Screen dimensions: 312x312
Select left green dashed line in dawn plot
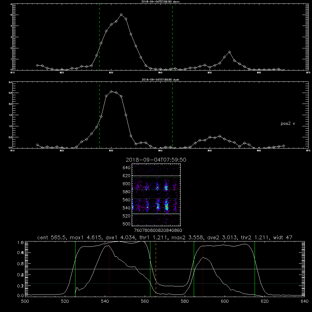point(99,37)
